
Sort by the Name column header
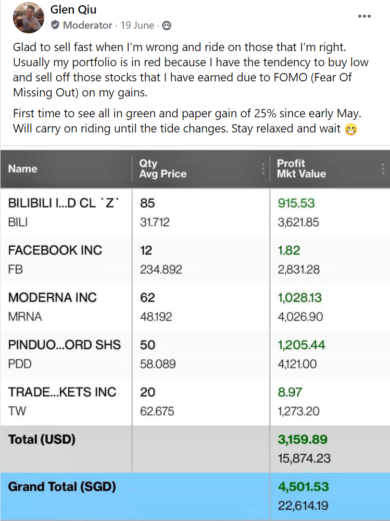coord(23,168)
